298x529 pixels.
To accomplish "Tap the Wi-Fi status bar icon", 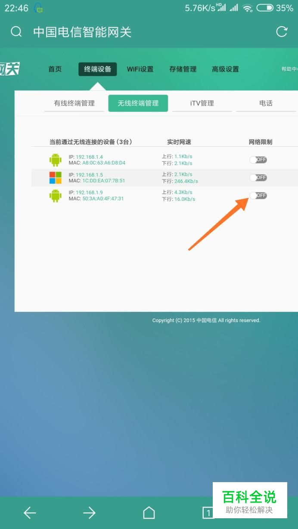I will click(248, 8).
